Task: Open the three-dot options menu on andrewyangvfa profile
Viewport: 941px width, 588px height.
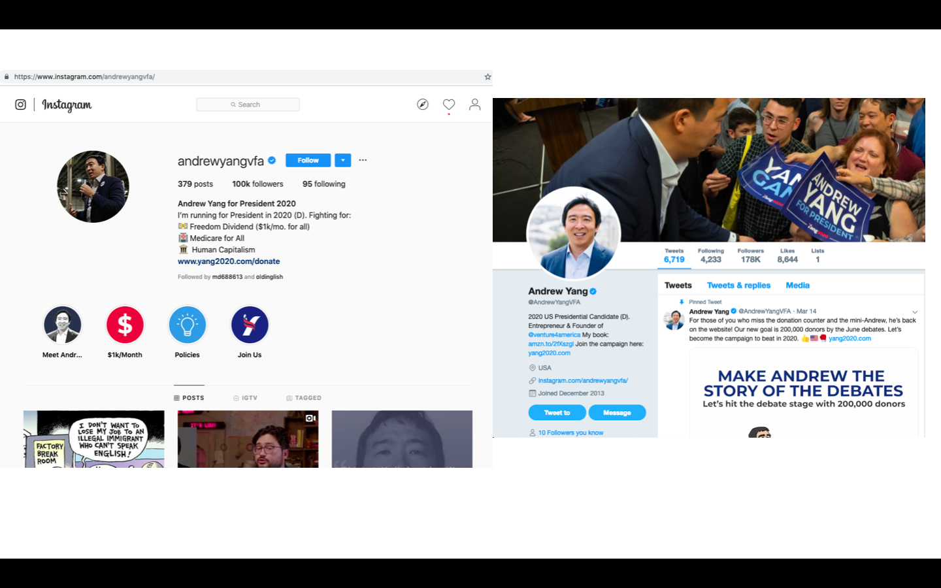Action: [x=363, y=160]
